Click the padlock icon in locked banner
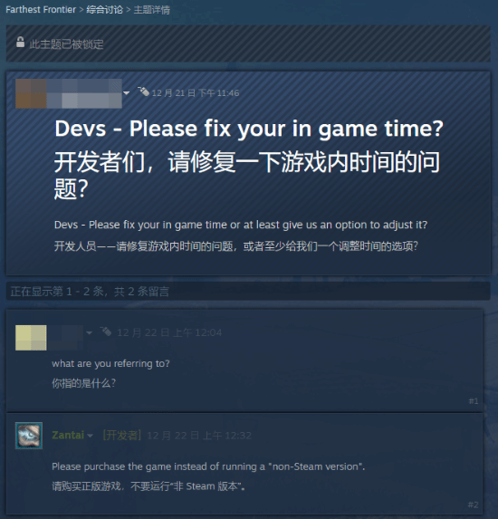 (x=20, y=42)
